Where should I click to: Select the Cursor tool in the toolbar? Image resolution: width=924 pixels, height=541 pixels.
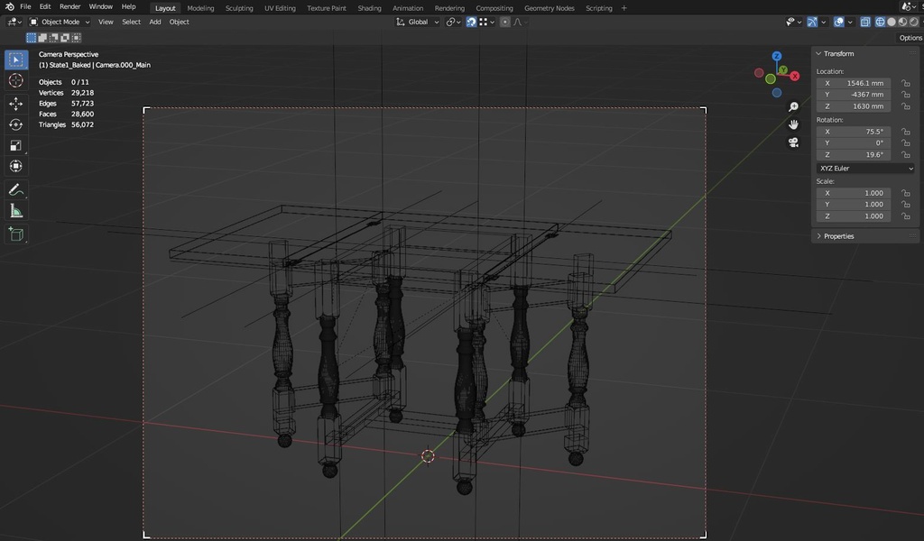(16, 80)
